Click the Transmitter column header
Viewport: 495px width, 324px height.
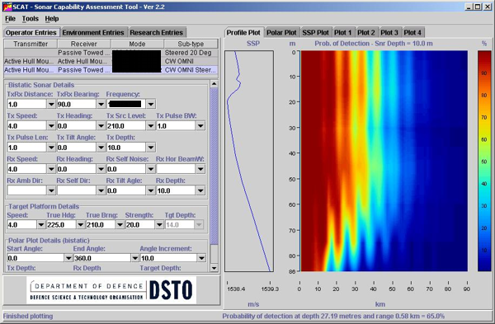pyautogui.click(x=31, y=44)
